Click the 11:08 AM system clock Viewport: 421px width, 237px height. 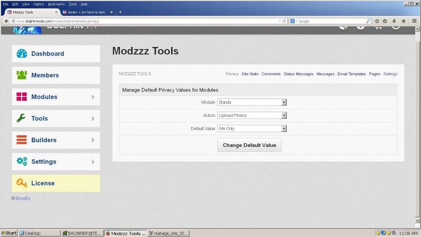(408, 233)
